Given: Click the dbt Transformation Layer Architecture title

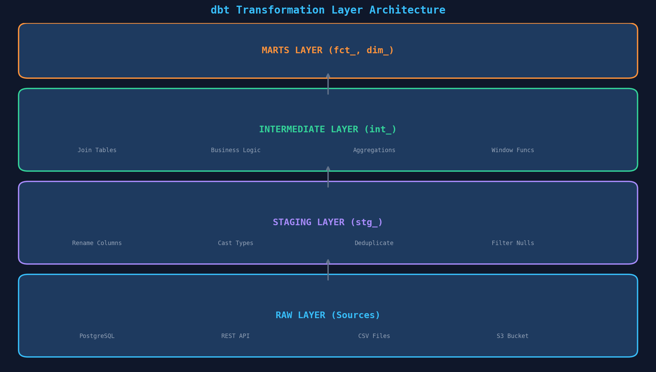Looking at the screenshot, I should pos(328,9).
